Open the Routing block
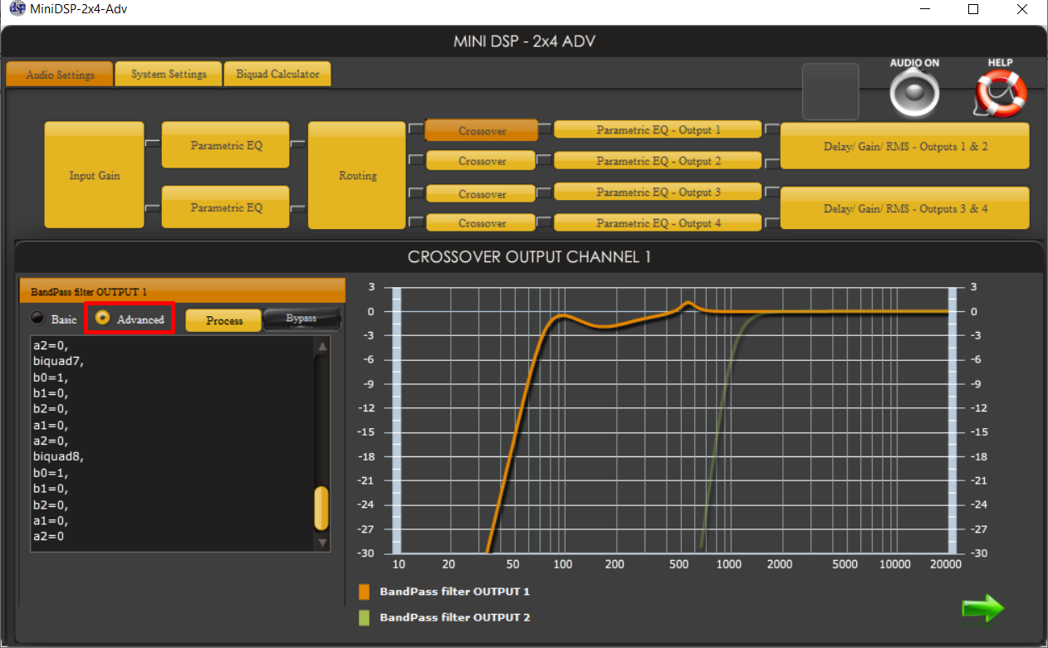 [357, 175]
